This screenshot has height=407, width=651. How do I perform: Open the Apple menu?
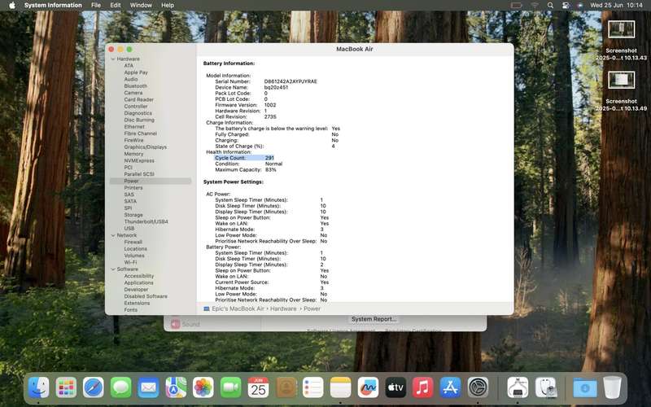[12, 5]
